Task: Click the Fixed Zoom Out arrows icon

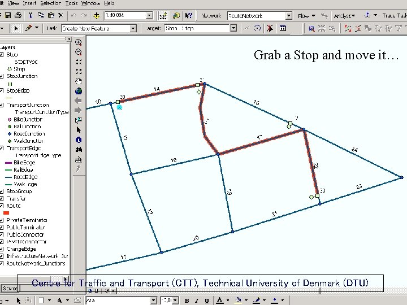Action: [x=79, y=71]
